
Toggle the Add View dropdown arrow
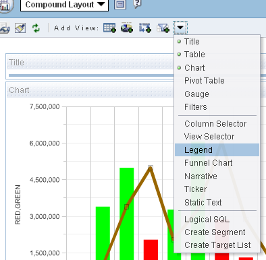coord(180,28)
